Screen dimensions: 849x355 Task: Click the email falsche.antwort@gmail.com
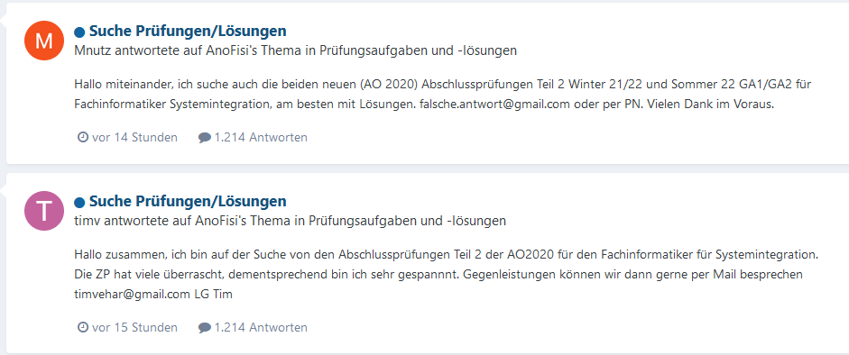point(495,105)
